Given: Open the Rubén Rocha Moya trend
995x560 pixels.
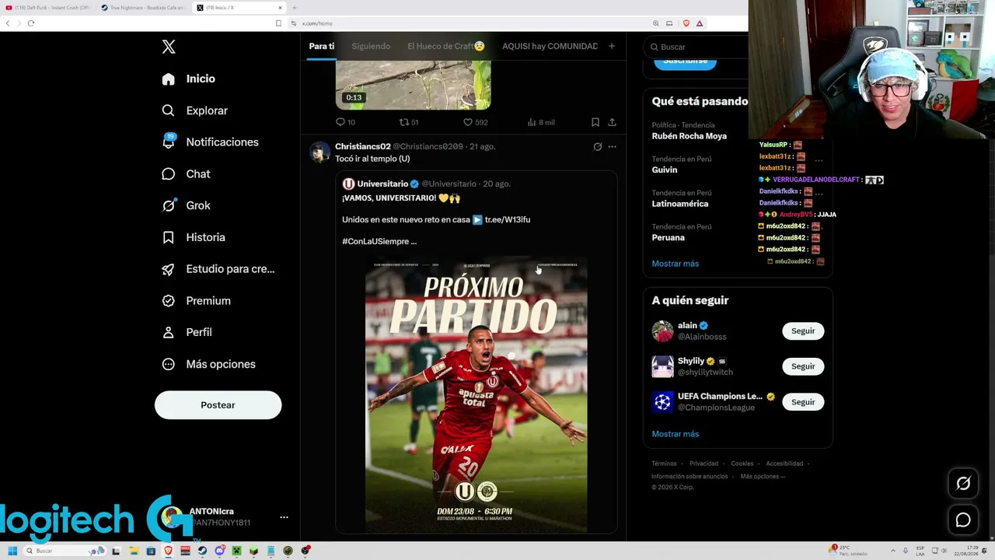Looking at the screenshot, I should pyautogui.click(x=690, y=136).
